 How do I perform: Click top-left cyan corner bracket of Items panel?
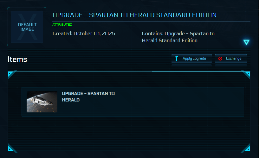tap(11, 75)
